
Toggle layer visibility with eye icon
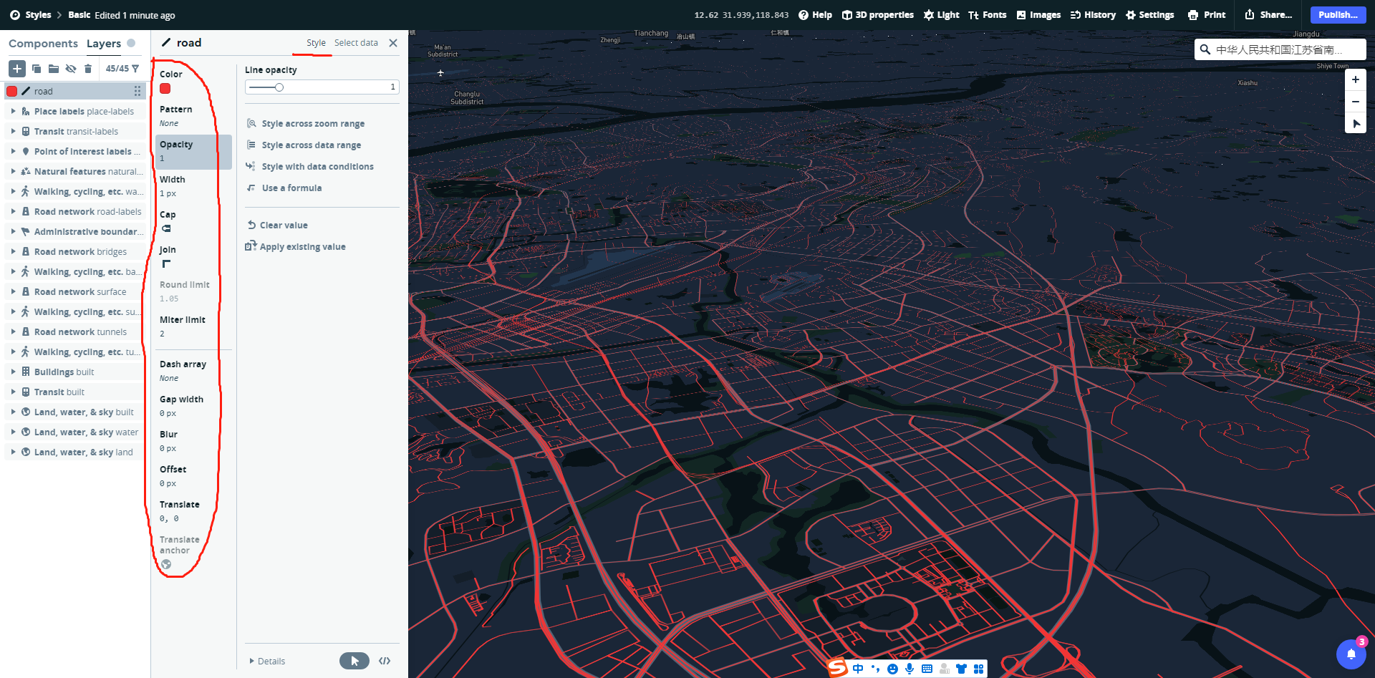coord(71,69)
